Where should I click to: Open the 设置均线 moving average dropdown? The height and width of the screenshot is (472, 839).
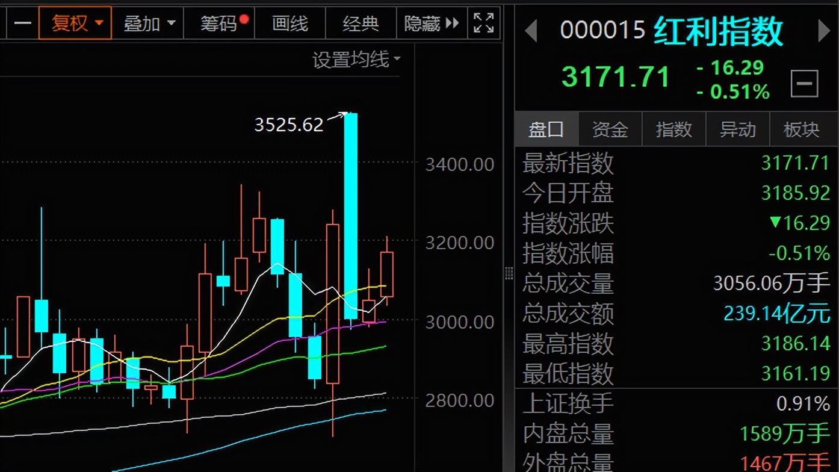tap(356, 60)
